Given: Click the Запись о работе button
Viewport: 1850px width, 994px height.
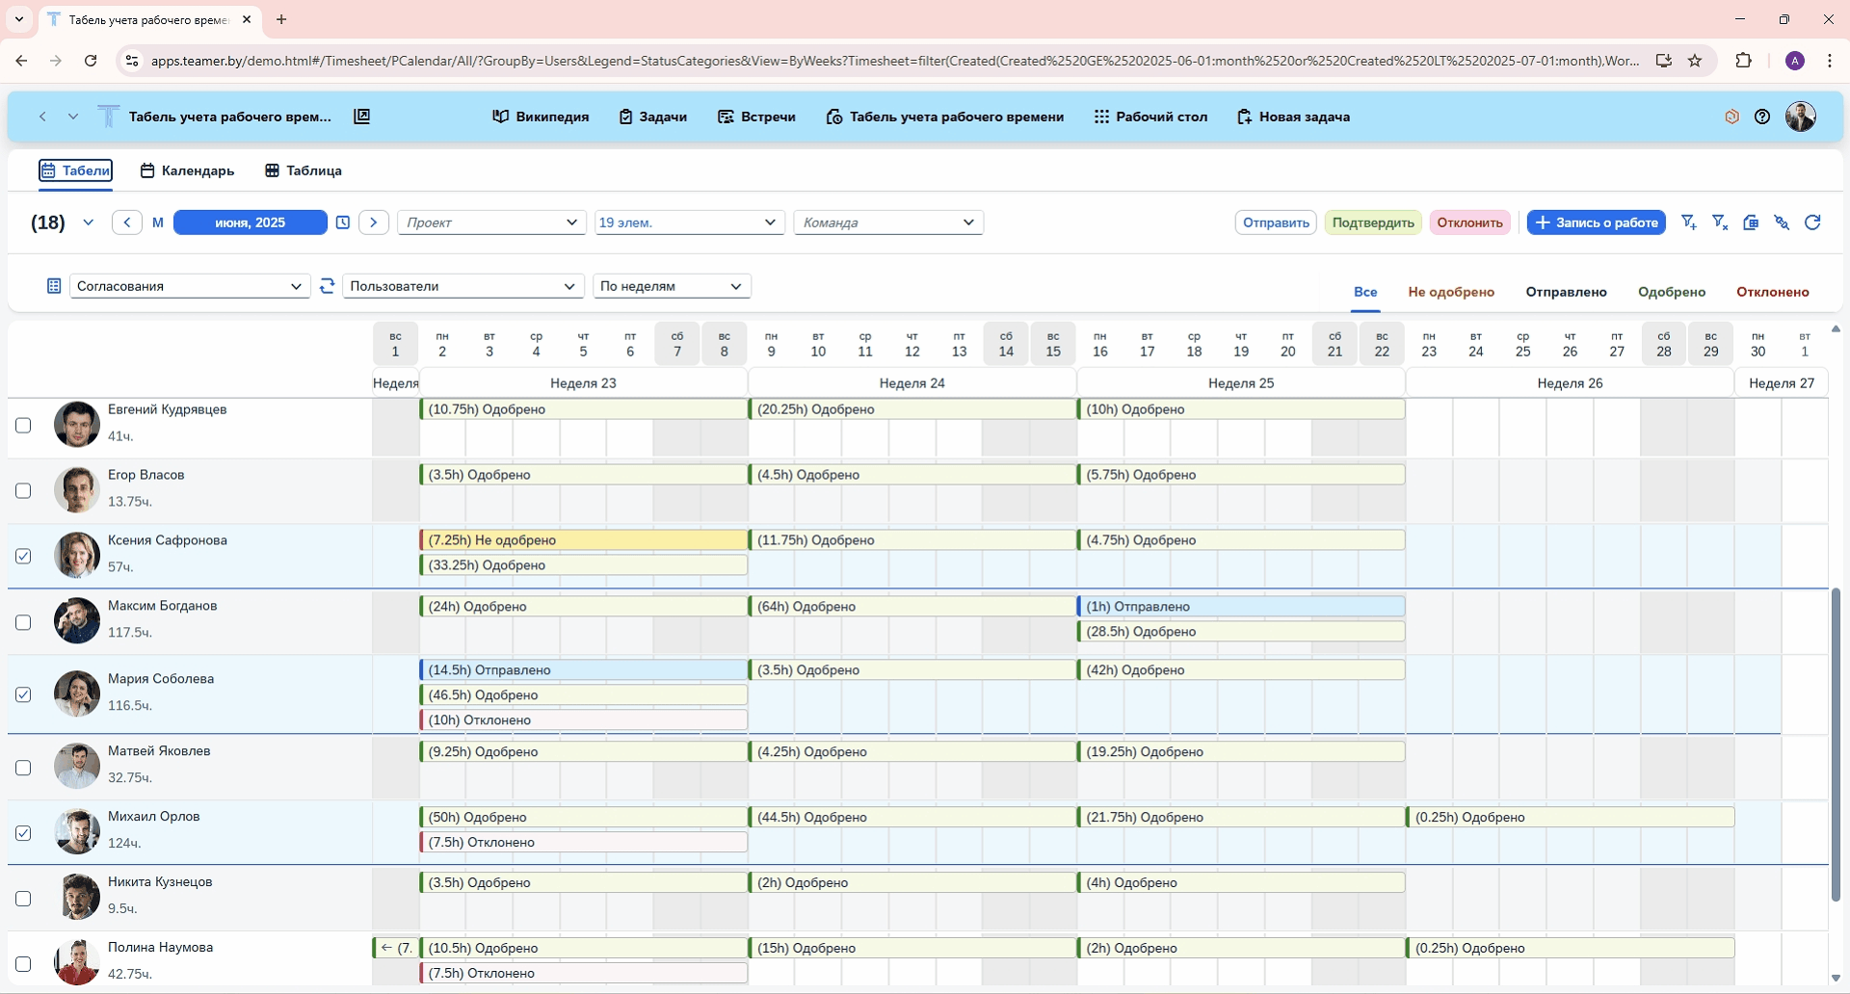Looking at the screenshot, I should pos(1596,222).
